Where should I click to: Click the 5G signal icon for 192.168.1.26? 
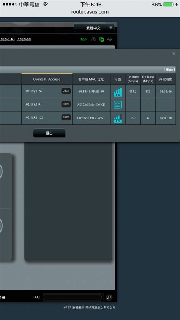coord(118,92)
